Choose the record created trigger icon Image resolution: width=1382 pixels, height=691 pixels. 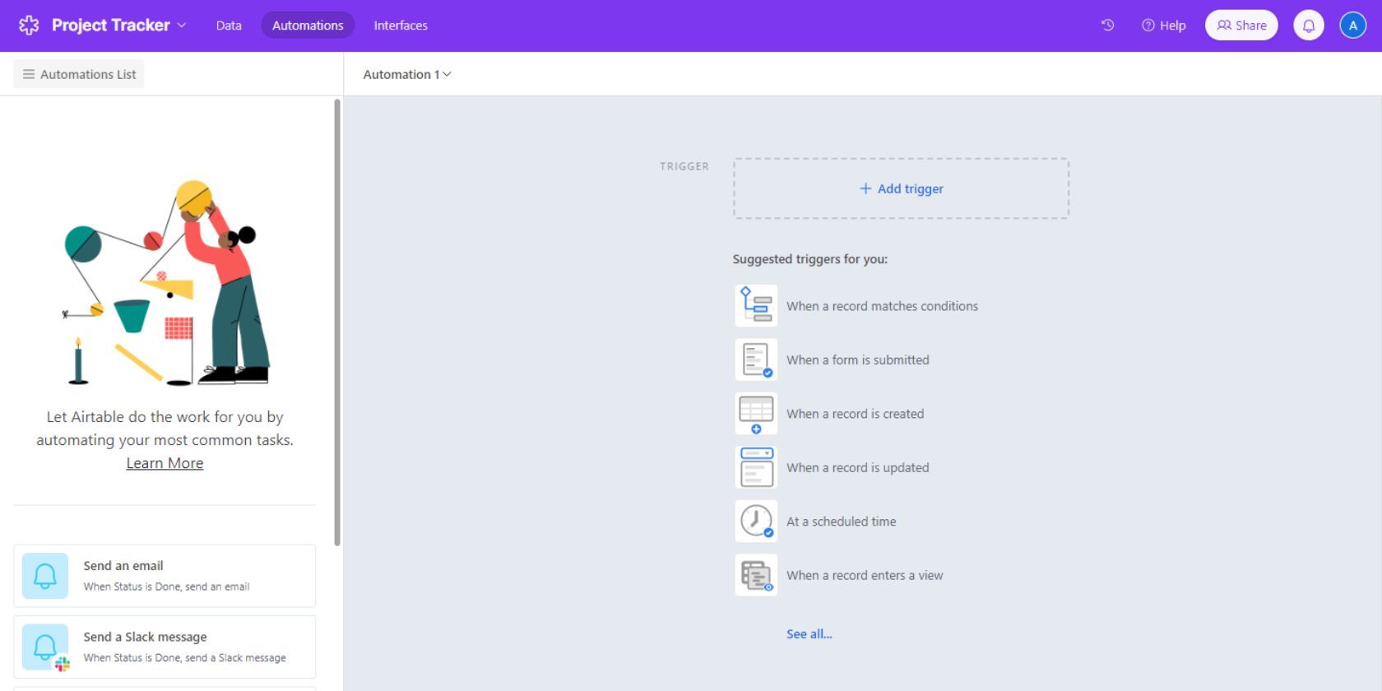pyautogui.click(x=756, y=414)
